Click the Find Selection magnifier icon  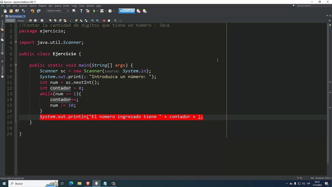point(50,21)
